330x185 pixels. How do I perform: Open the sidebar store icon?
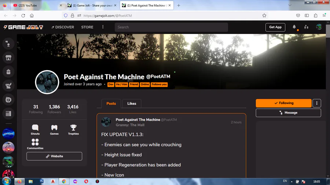8,58
